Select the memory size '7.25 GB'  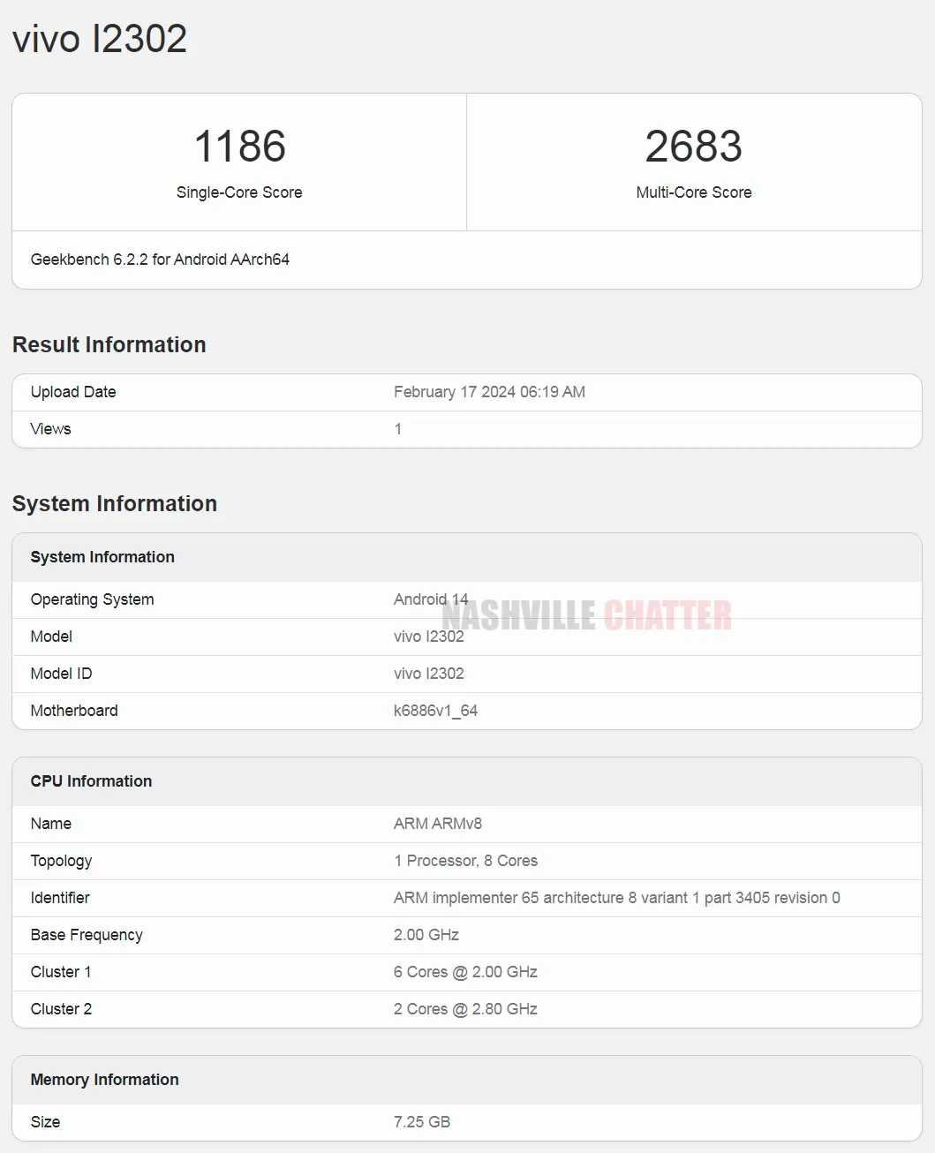pyautogui.click(x=422, y=1122)
